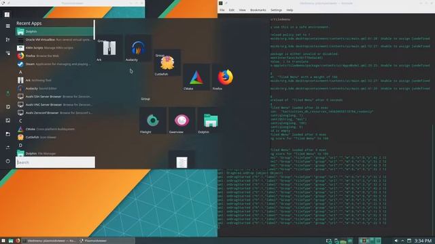Open the Konsole Bookmarks menu
The height and width of the screenshot is (244, 435).
258,10
